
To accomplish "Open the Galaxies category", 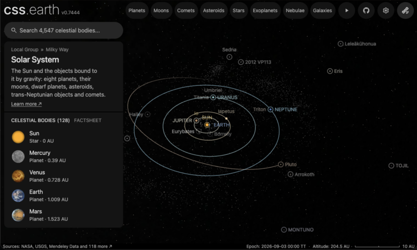I will click(x=323, y=11).
